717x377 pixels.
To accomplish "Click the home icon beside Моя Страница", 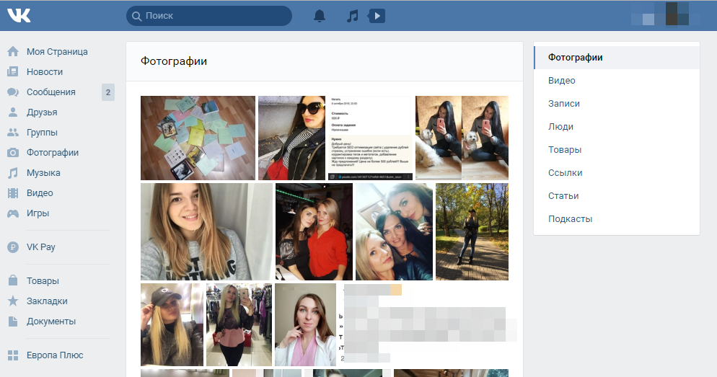I will tap(13, 52).
